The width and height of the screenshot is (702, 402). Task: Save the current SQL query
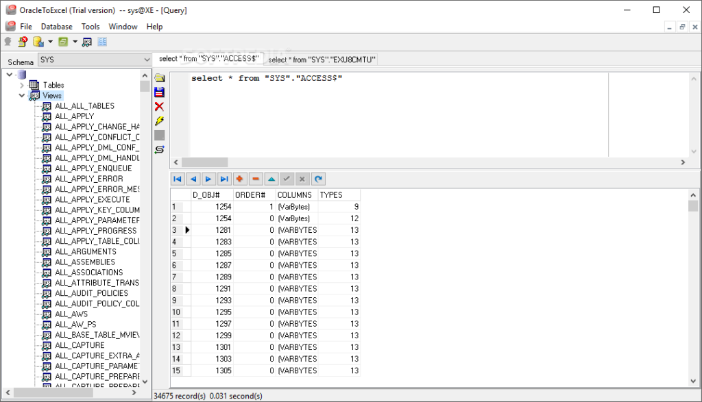tap(159, 92)
